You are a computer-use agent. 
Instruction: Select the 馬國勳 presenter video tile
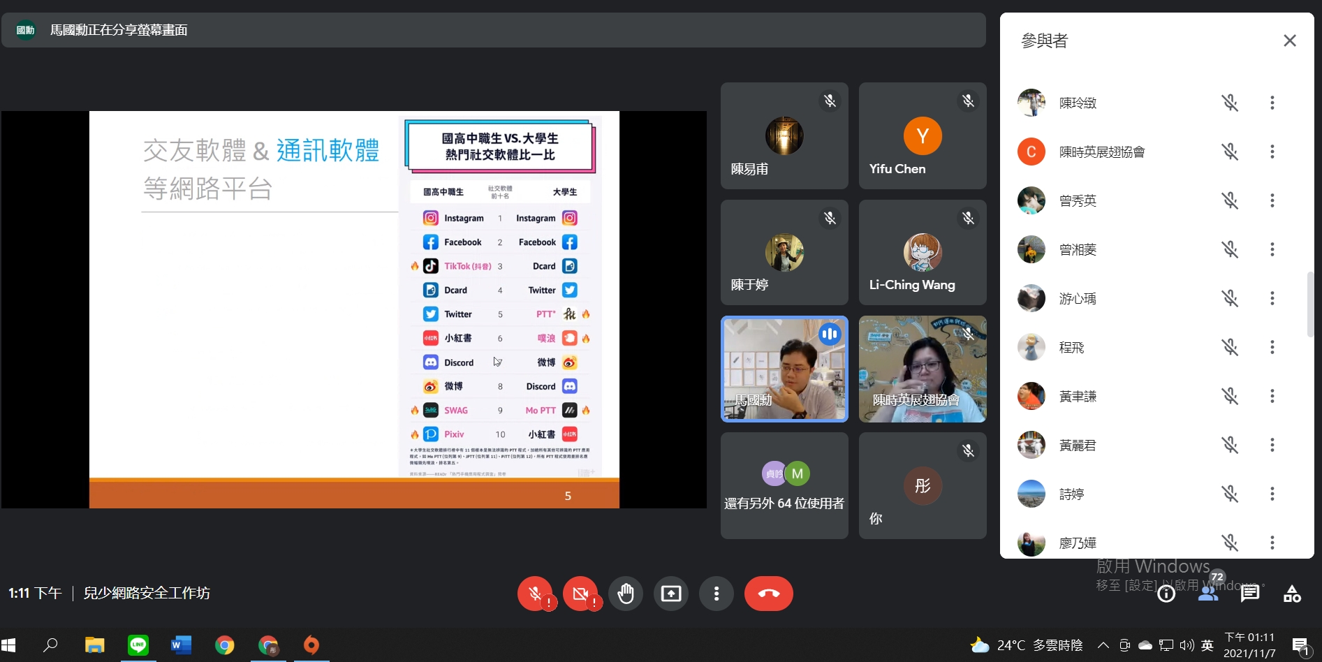pyautogui.click(x=784, y=369)
